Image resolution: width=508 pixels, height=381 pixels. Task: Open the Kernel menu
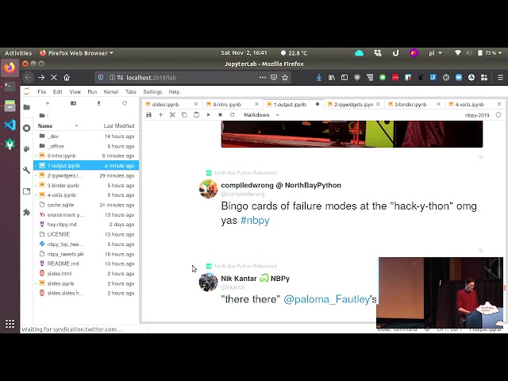pyautogui.click(x=111, y=92)
